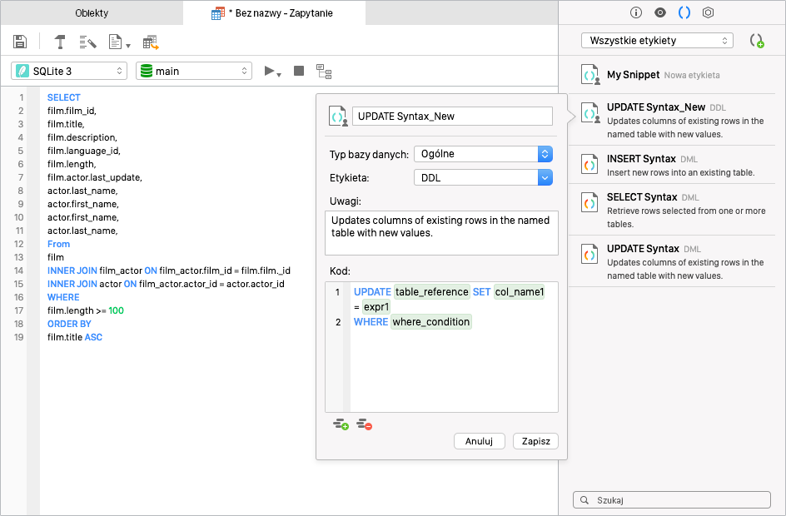Click inside the Uwagi notes box
Image resolution: width=786 pixels, height=516 pixels.
click(x=441, y=233)
